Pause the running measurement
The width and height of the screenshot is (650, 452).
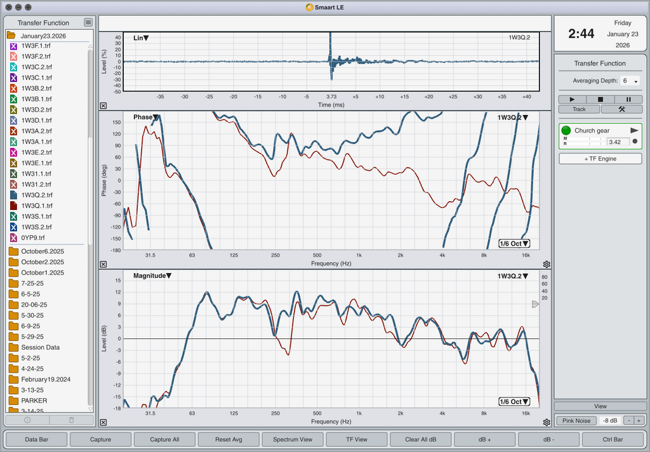[628, 99]
